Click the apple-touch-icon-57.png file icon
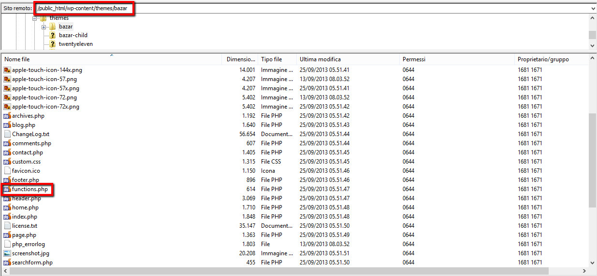 [7, 79]
